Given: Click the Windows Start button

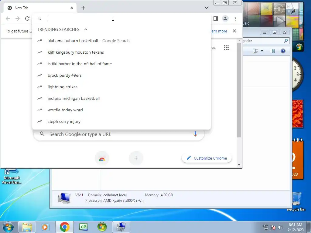Looking at the screenshot, I should click(8, 227).
